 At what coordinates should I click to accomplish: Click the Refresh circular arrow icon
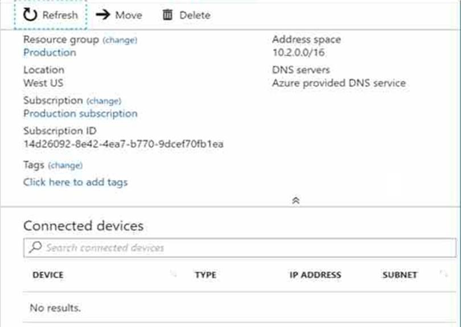[x=30, y=15]
